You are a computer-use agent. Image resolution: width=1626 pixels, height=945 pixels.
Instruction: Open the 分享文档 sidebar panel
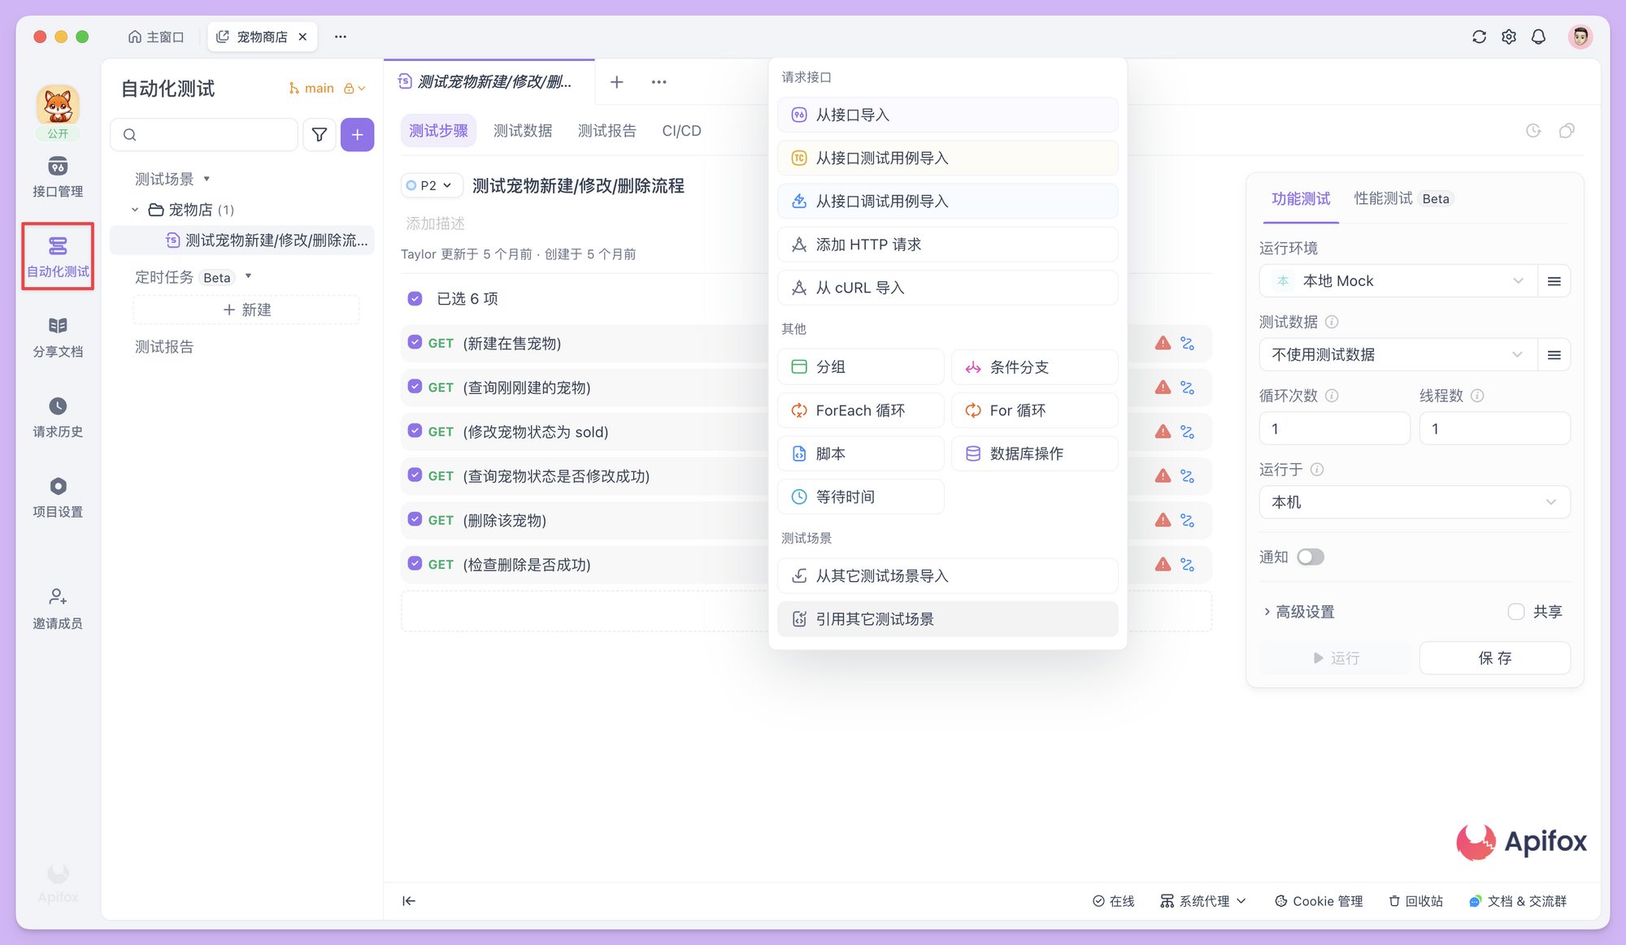pos(57,336)
